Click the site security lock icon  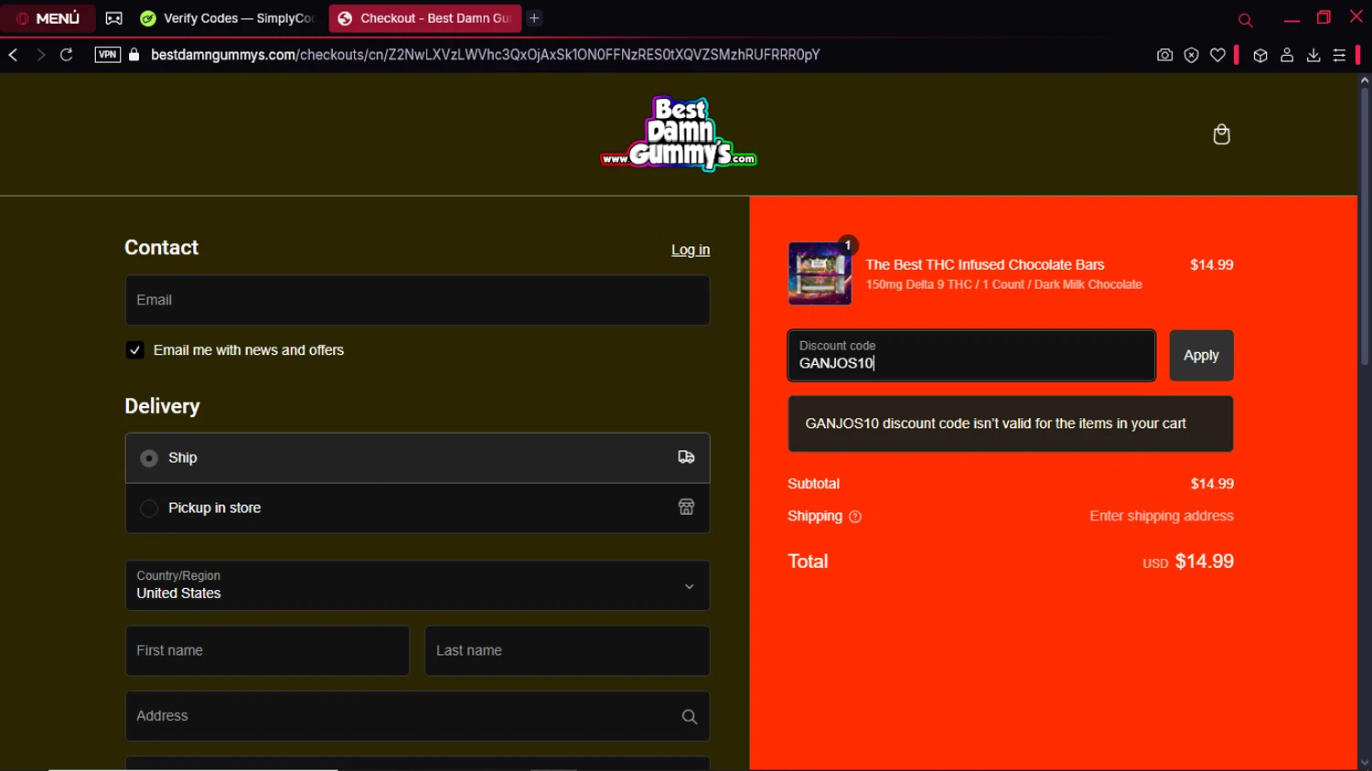(x=134, y=55)
